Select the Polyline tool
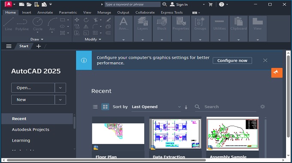292x163 pixels. tap(22, 24)
